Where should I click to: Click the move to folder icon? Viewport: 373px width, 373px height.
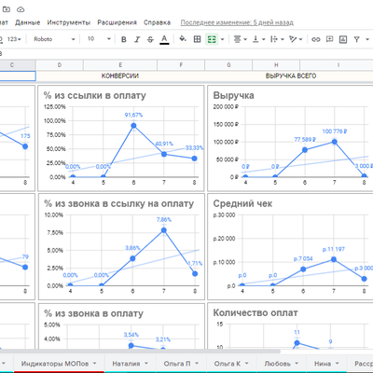pos(7,9)
